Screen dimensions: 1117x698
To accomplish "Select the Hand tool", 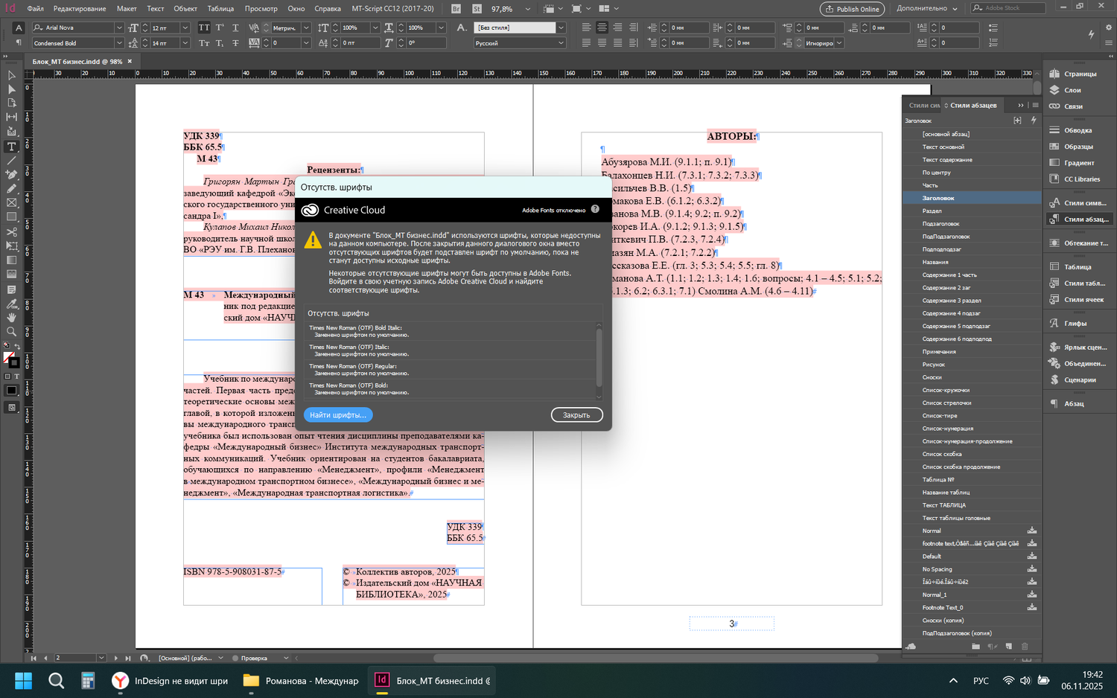I will point(11,317).
